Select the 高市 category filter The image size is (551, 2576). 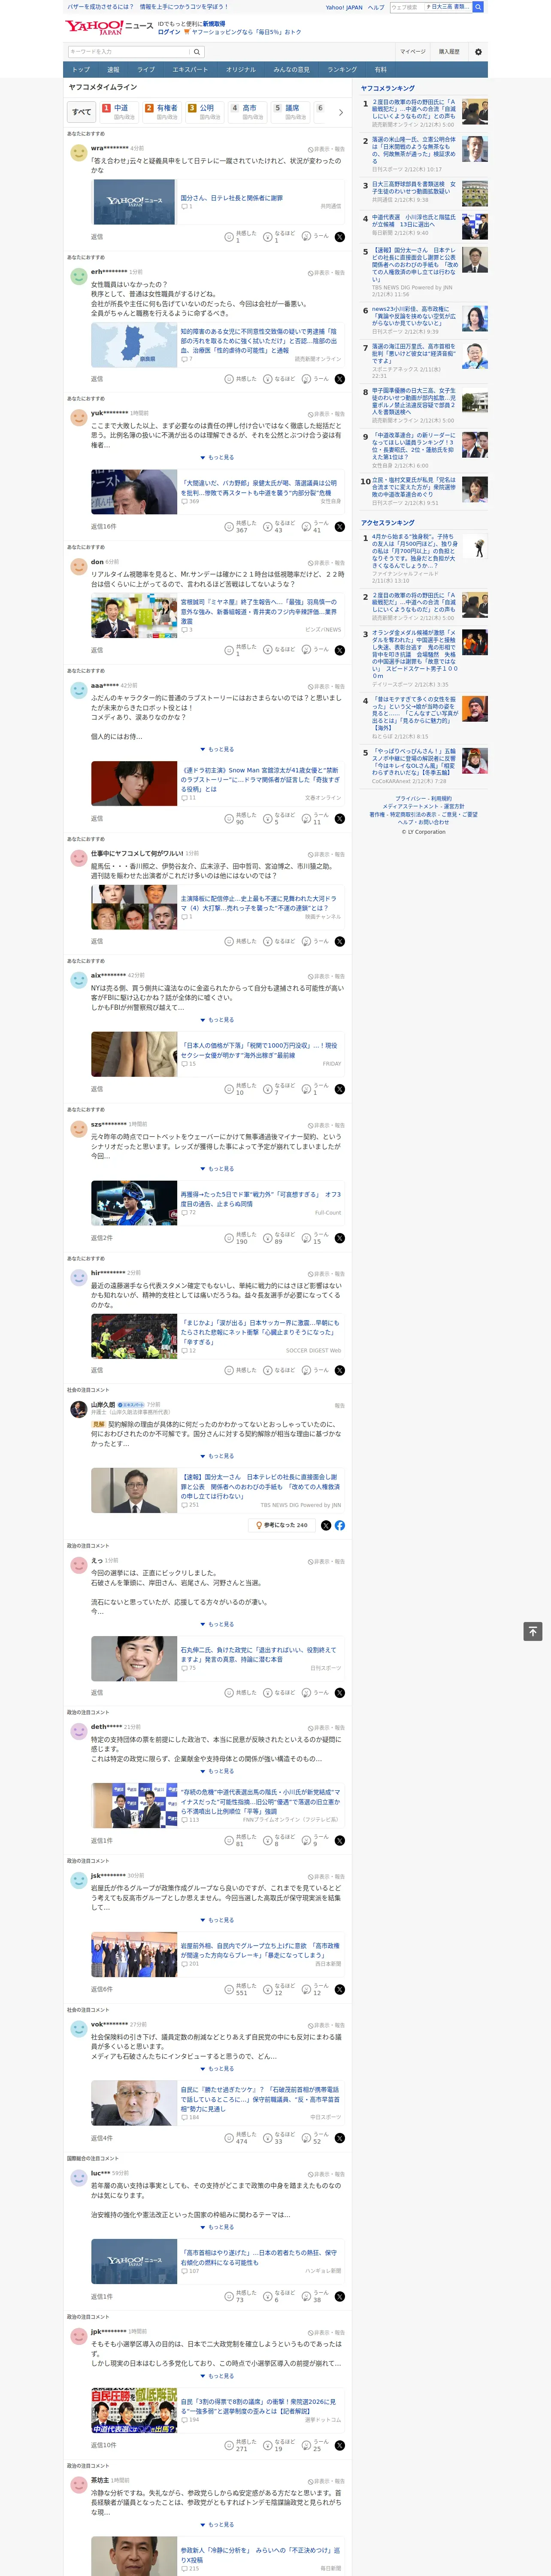[248, 112]
